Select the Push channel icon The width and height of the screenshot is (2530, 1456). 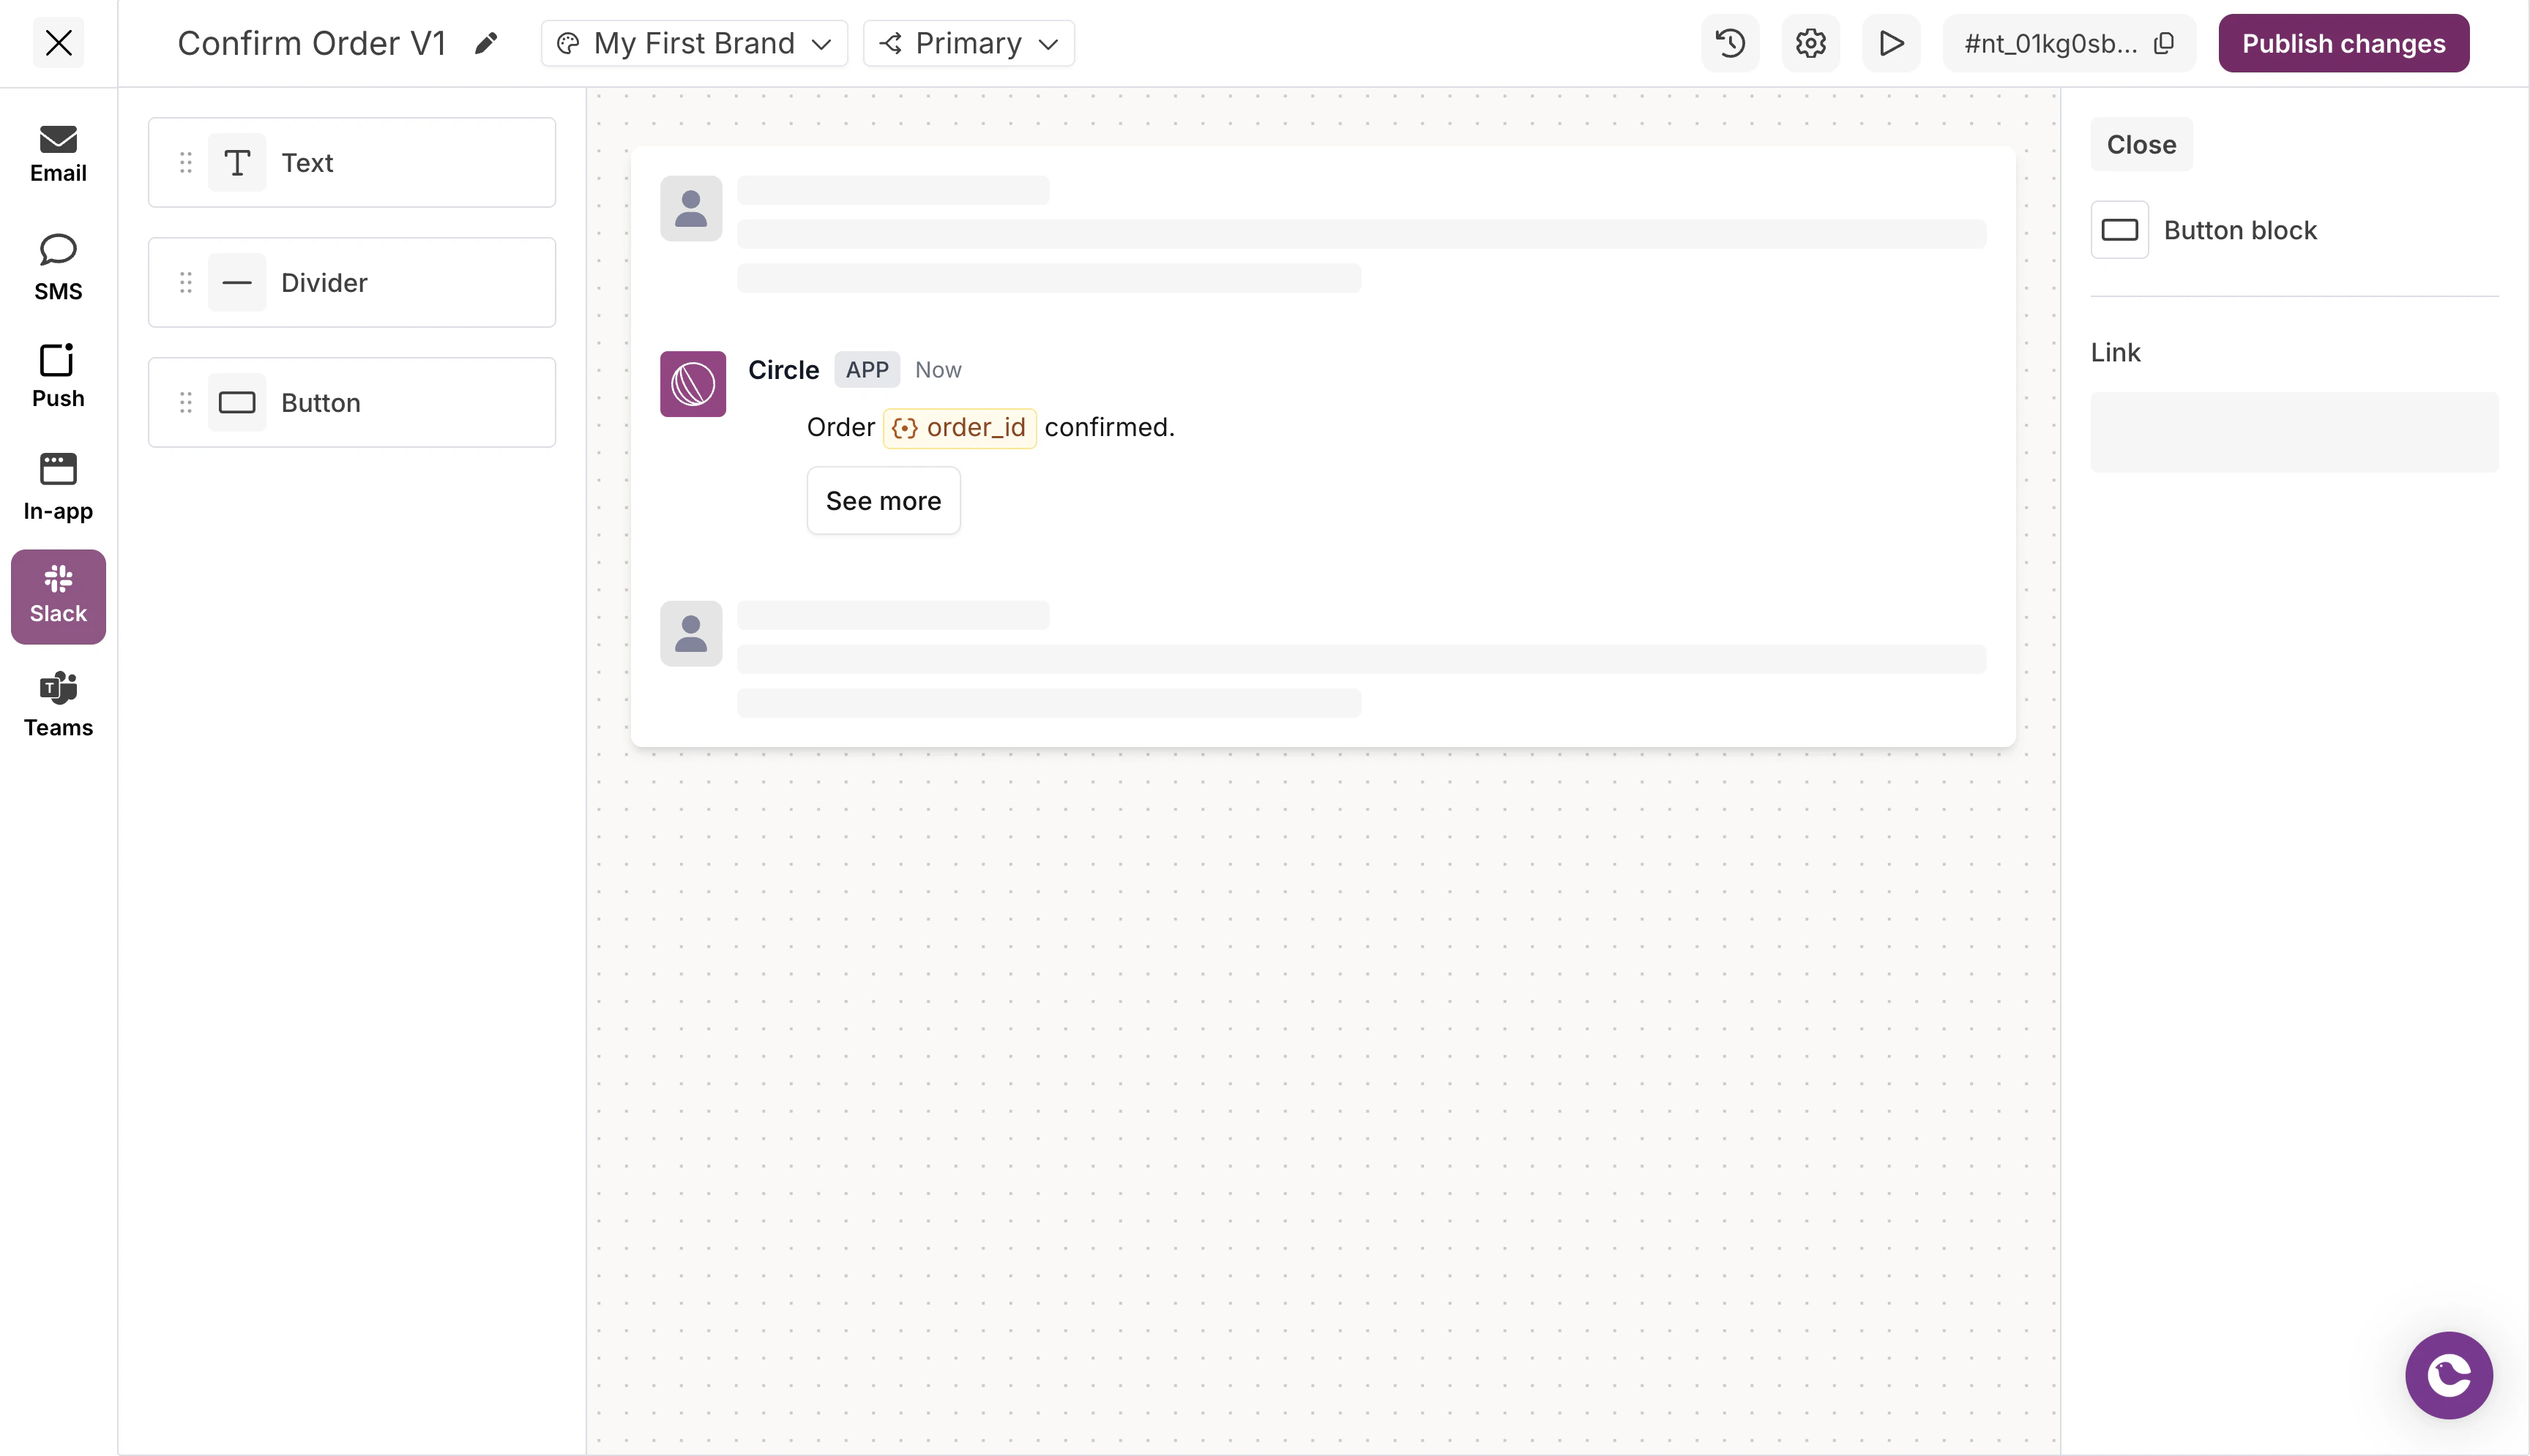point(57,375)
